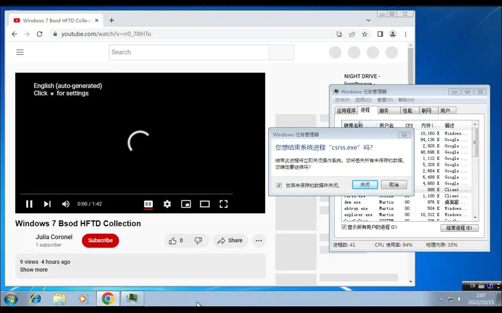
Task: Click the install/download page icon
Action: tap(340, 34)
